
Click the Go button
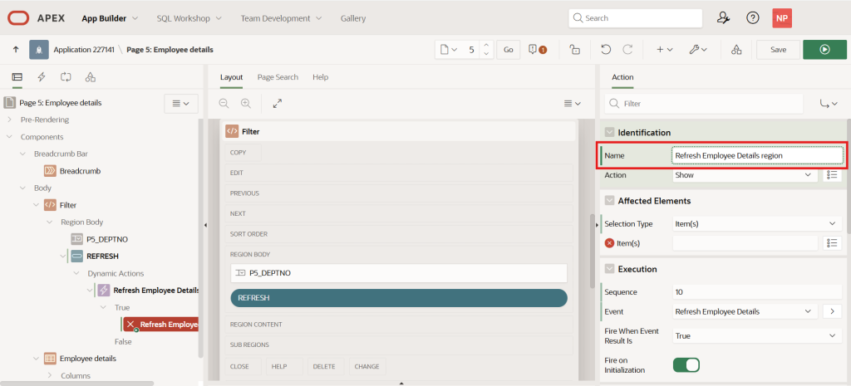coord(508,49)
